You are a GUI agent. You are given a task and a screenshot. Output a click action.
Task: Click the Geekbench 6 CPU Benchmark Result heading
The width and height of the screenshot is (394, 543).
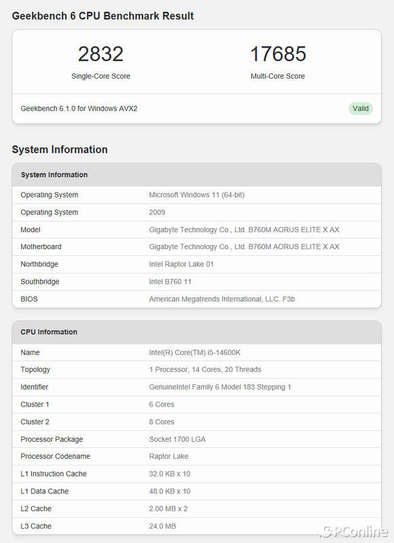103,16
